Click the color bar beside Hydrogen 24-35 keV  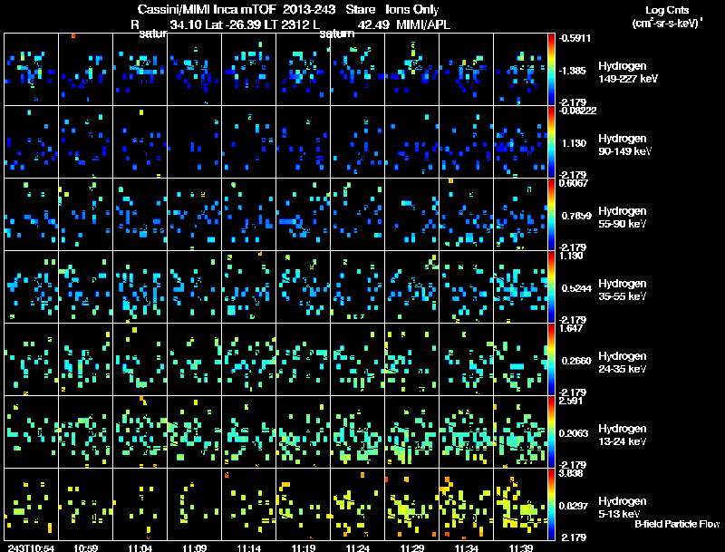(x=551, y=359)
